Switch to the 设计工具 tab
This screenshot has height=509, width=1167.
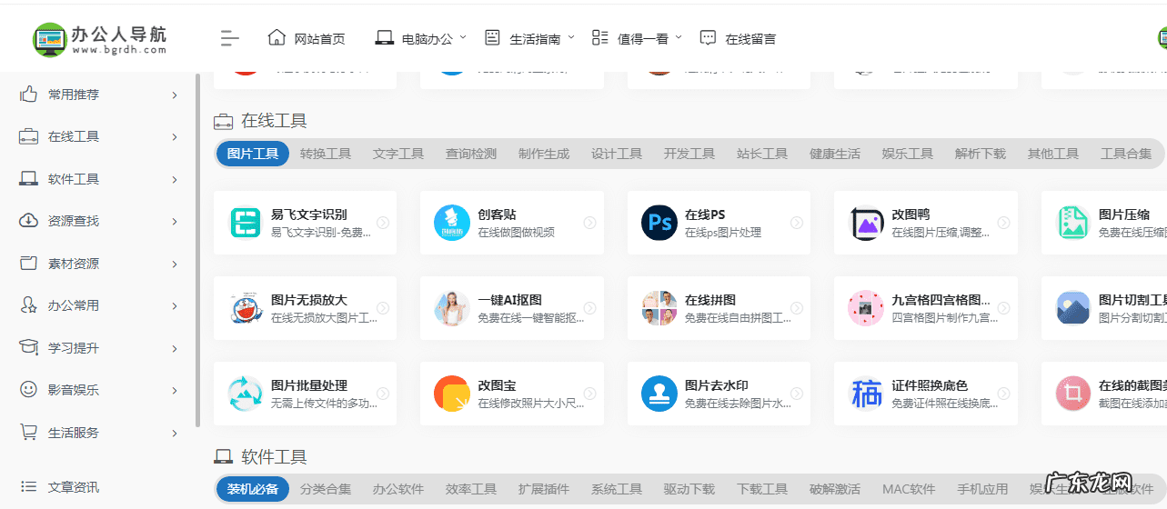pyautogui.click(x=617, y=154)
